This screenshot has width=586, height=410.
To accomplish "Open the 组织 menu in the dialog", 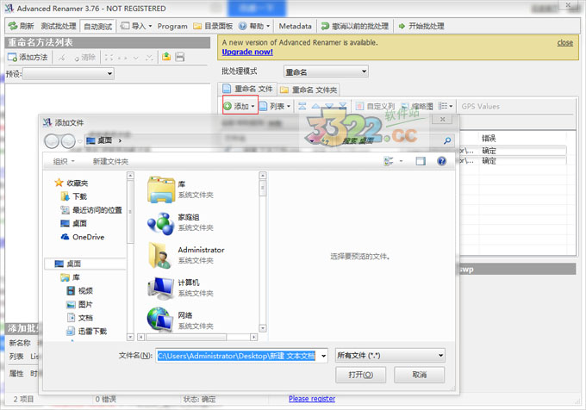I will 64,161.
